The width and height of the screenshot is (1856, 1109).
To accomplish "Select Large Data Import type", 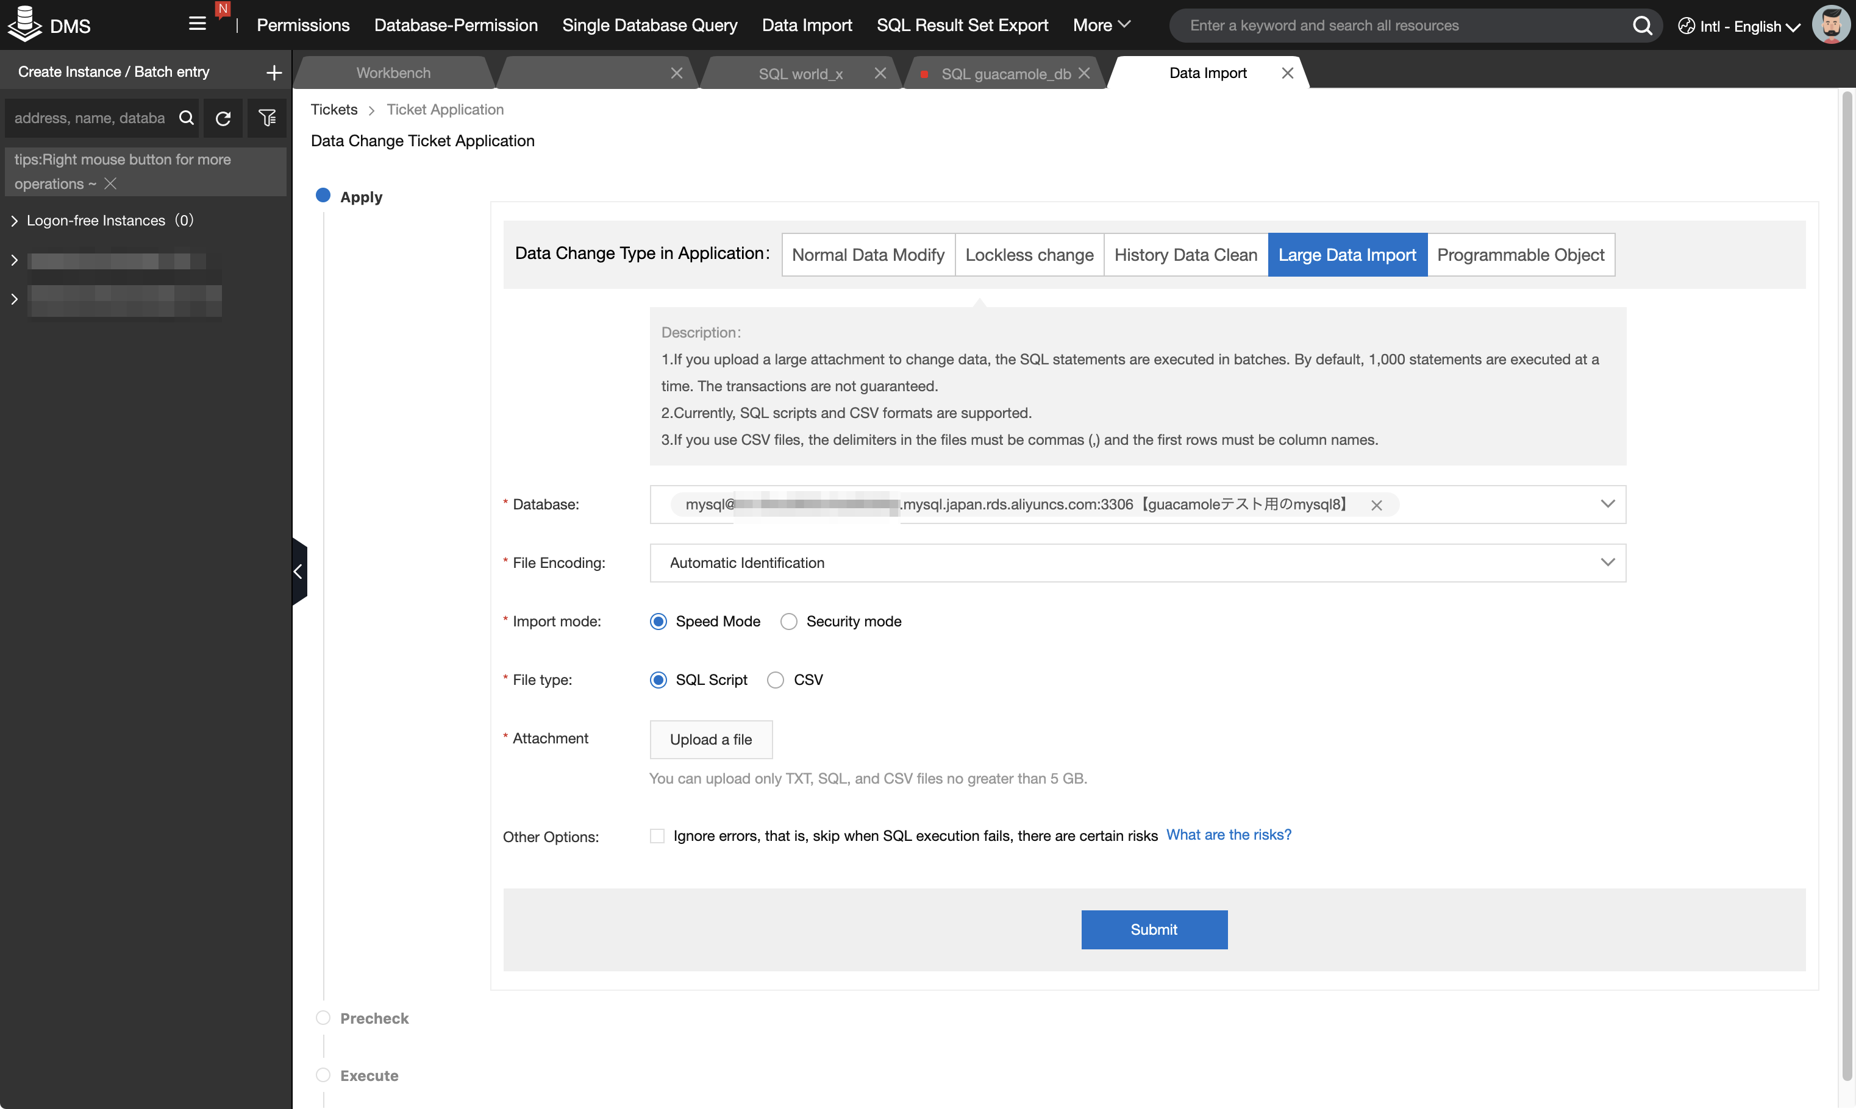I will point(1347,255).
